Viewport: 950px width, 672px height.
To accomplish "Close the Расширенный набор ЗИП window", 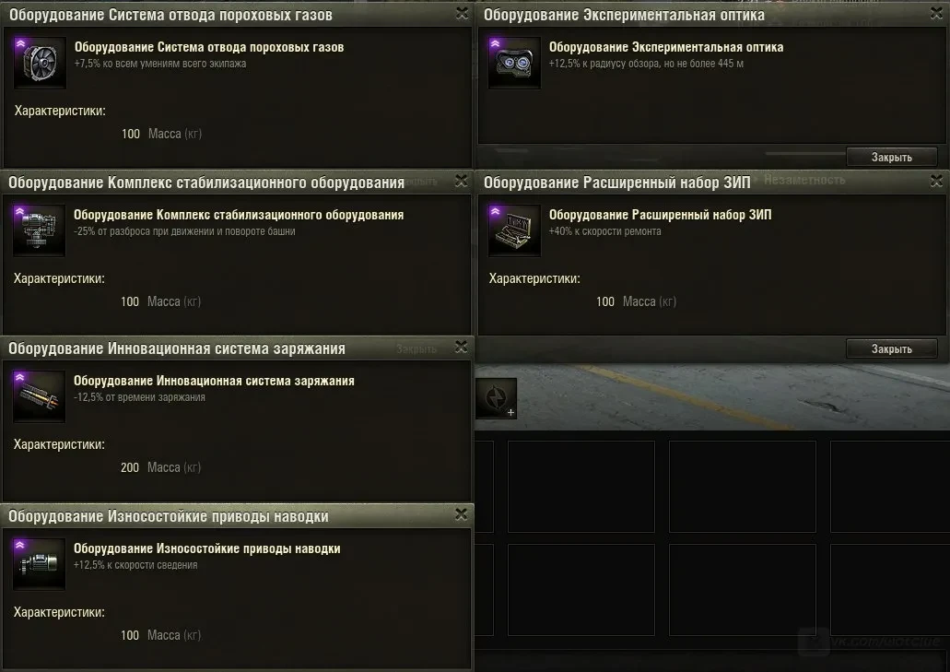I will [x=937, y=181].
